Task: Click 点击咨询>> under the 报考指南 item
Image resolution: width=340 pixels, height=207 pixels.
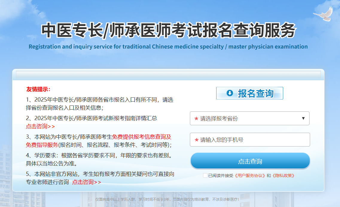Action: click(40, 126)
